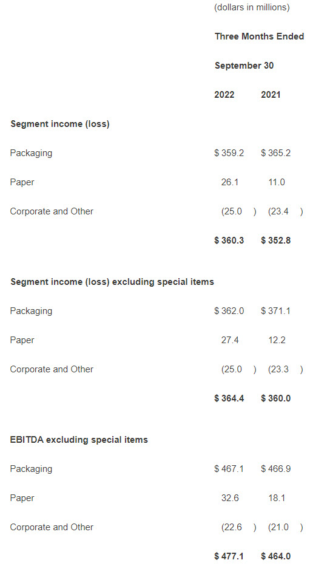Click Paper EBITDA value 32.6

230,498
